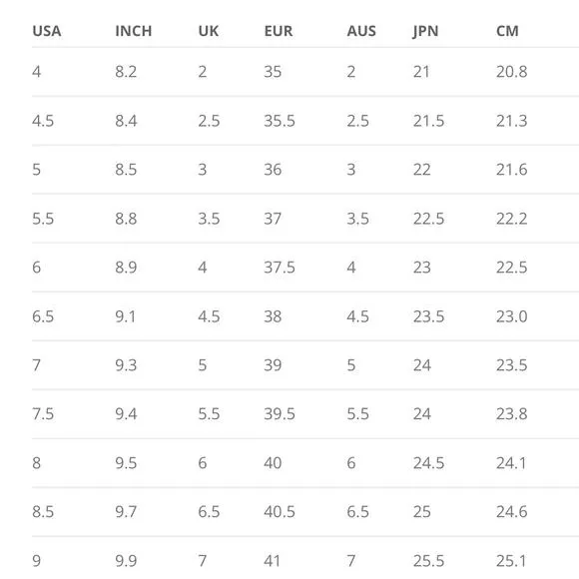Select USA size 5.5 cell

[43, 219]
